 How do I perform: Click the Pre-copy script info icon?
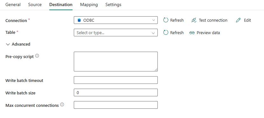click(37, 56)
